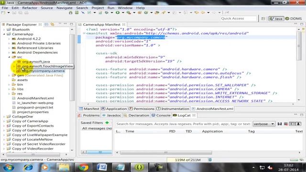The height and width of the screenshot is (172, 306).
Task: Click the New Java Package toolbar icon
Action: (x=140, y=13)
